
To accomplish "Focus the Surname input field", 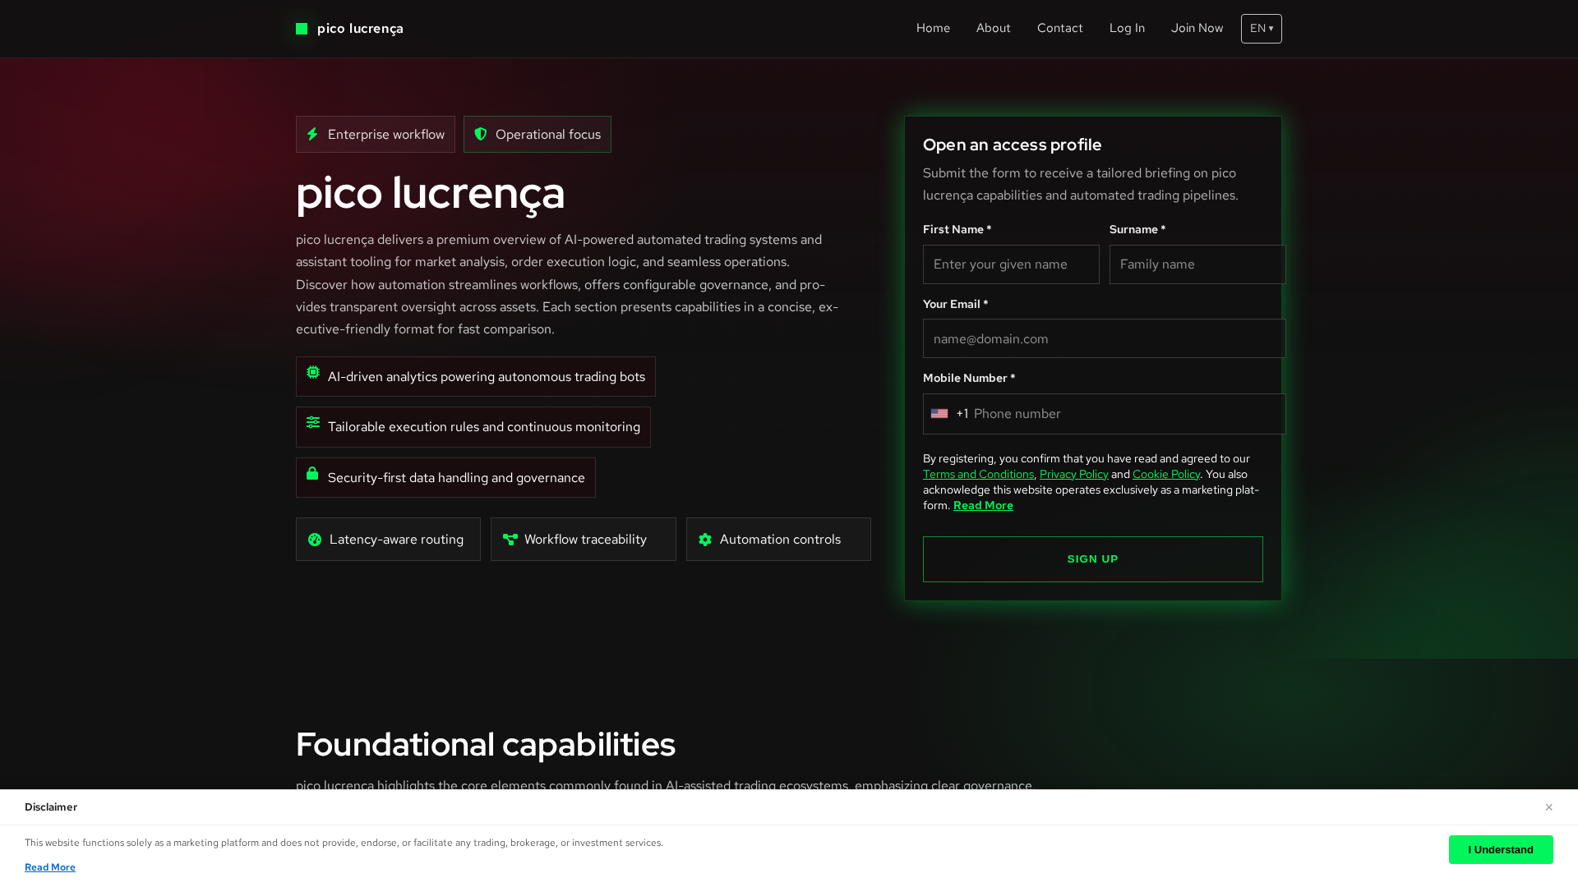I will [1197, 264].
